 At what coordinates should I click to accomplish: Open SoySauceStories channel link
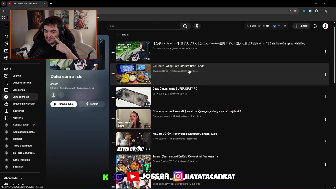click(160, 71)
